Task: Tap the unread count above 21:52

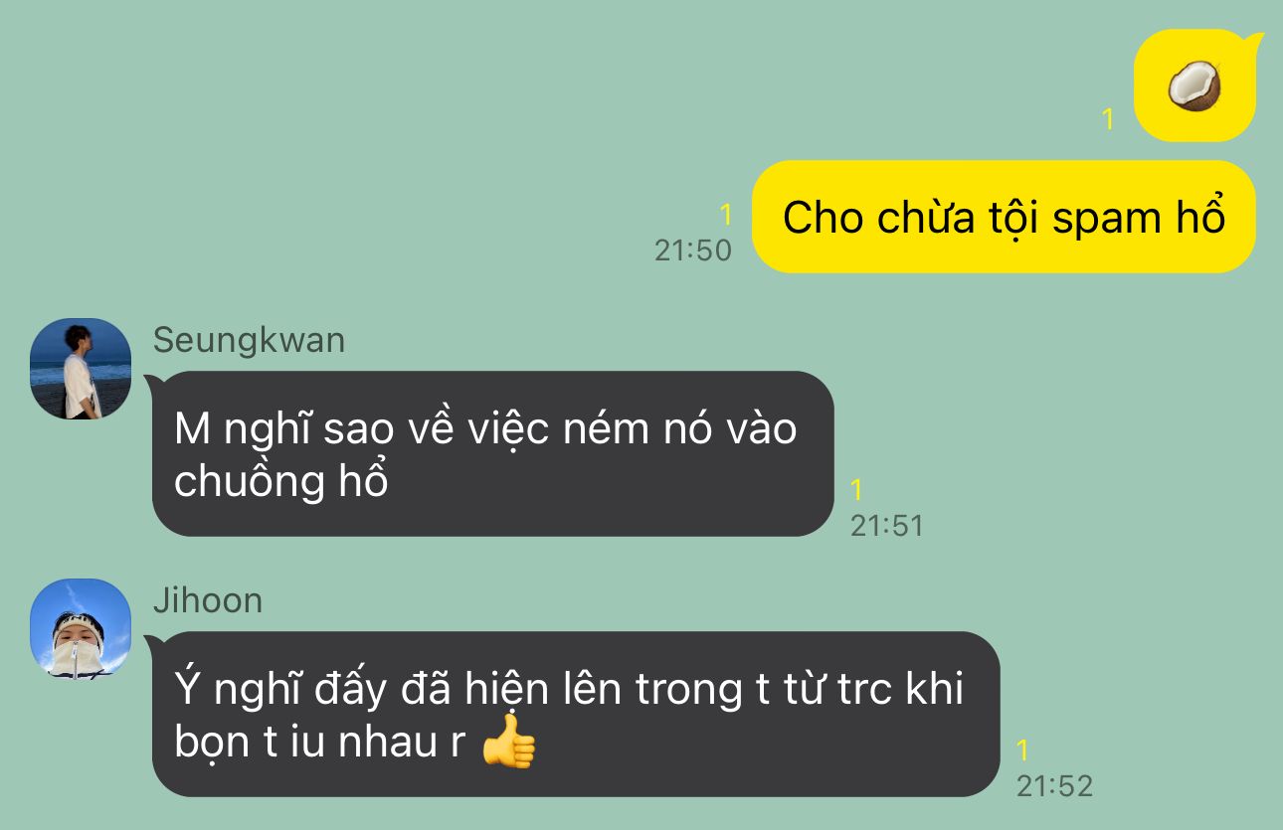Action: 1023,750
